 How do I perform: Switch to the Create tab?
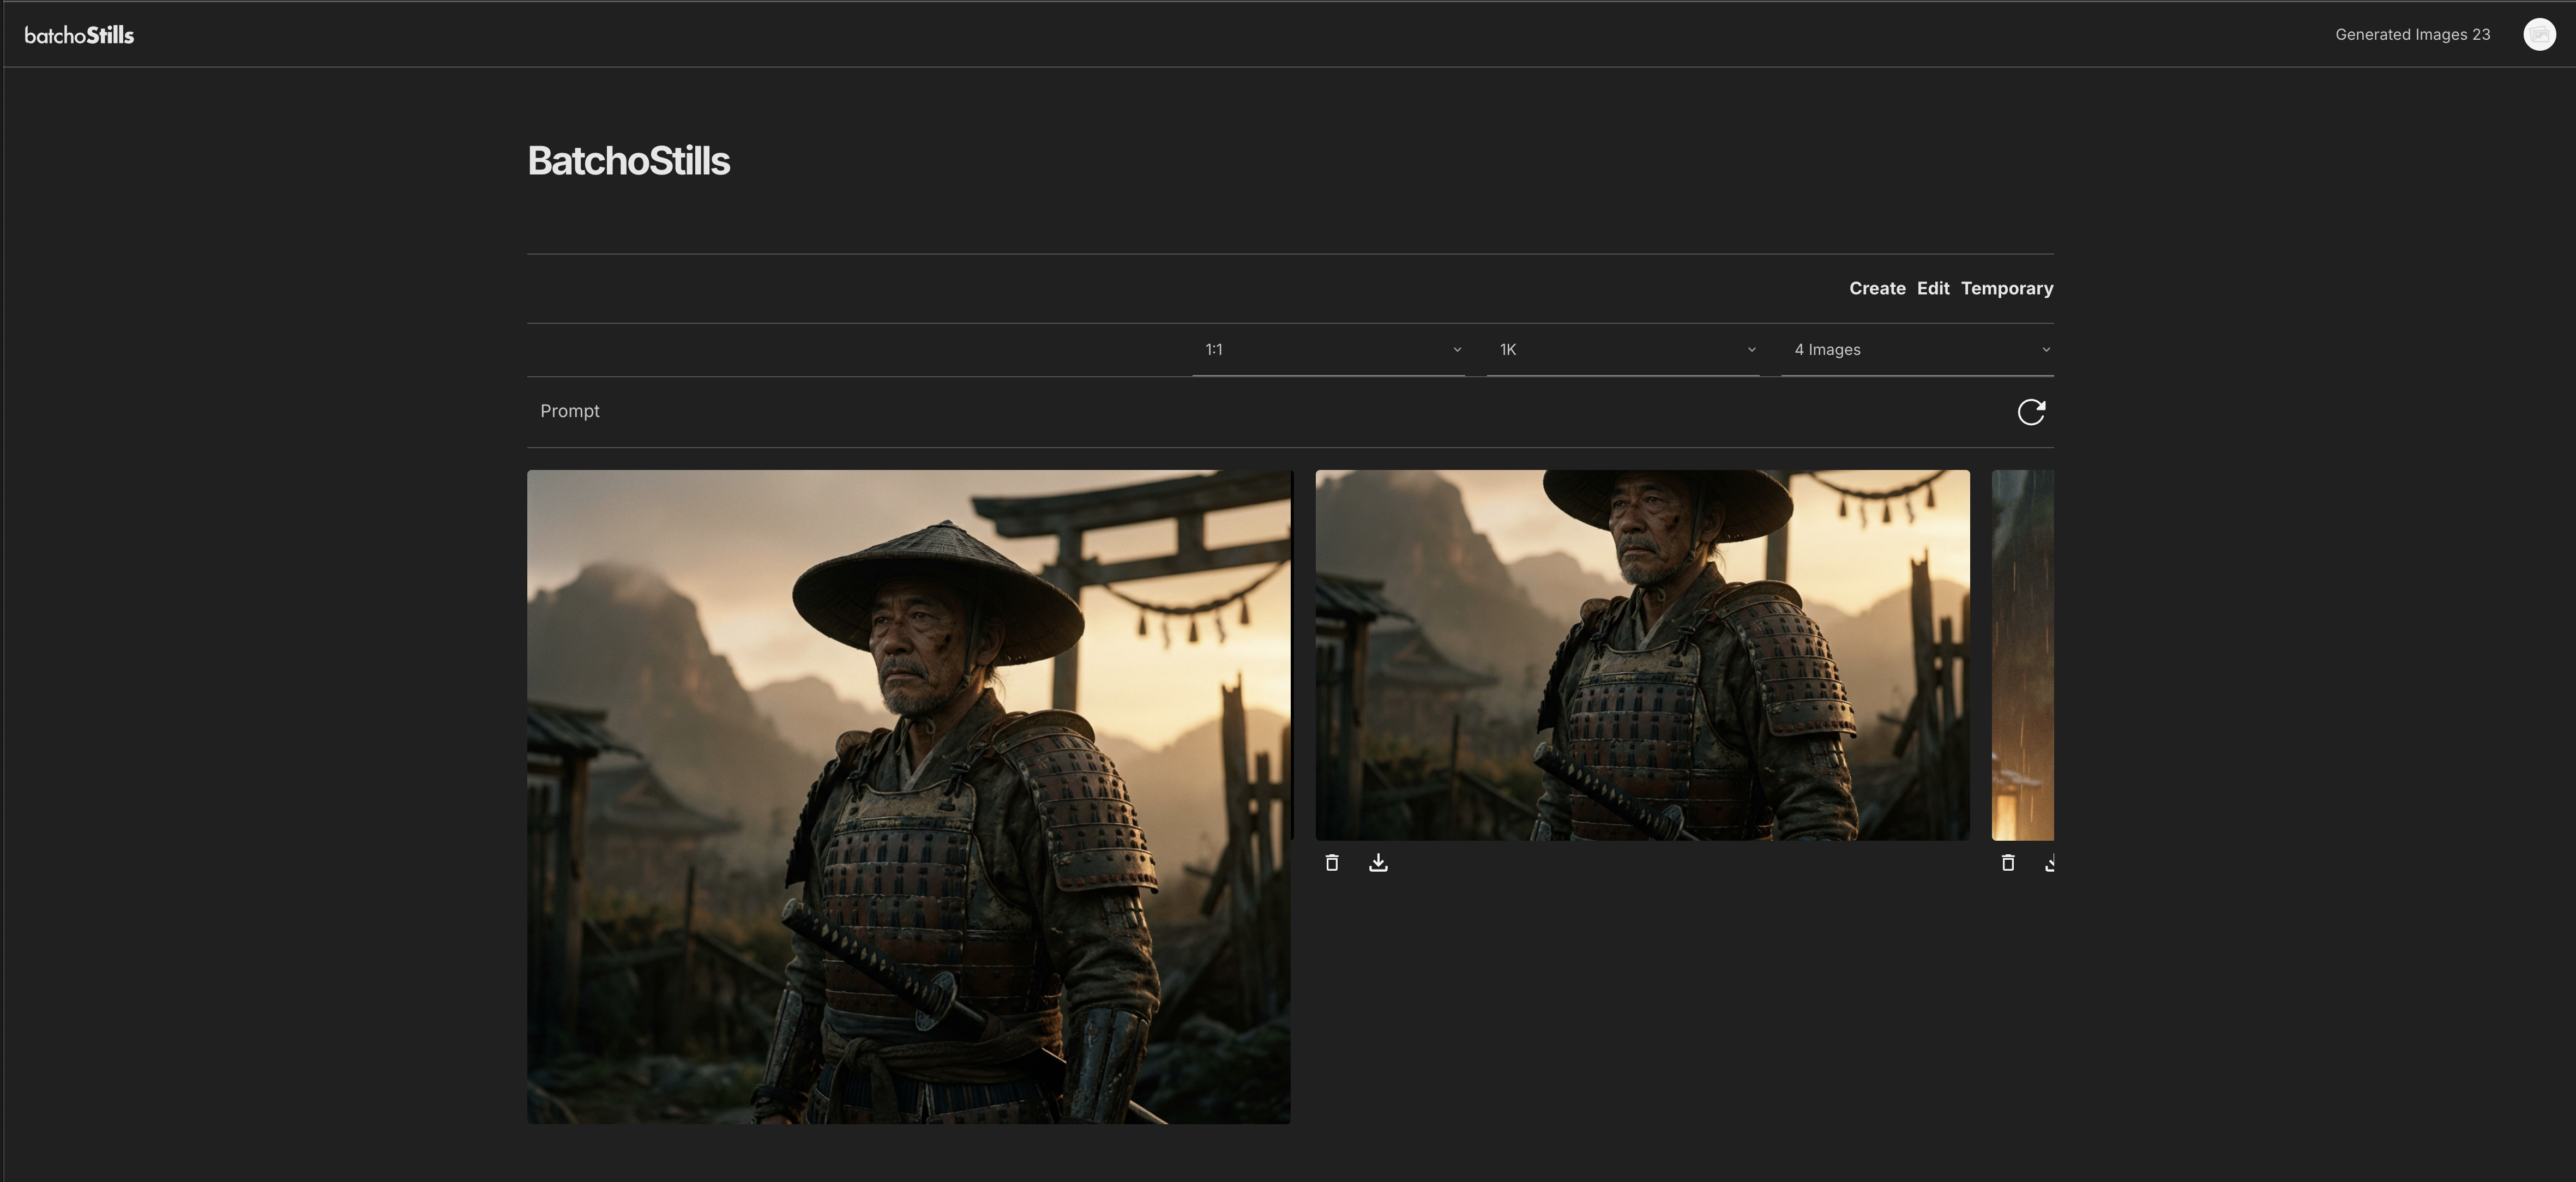(x=1877, y=288)
